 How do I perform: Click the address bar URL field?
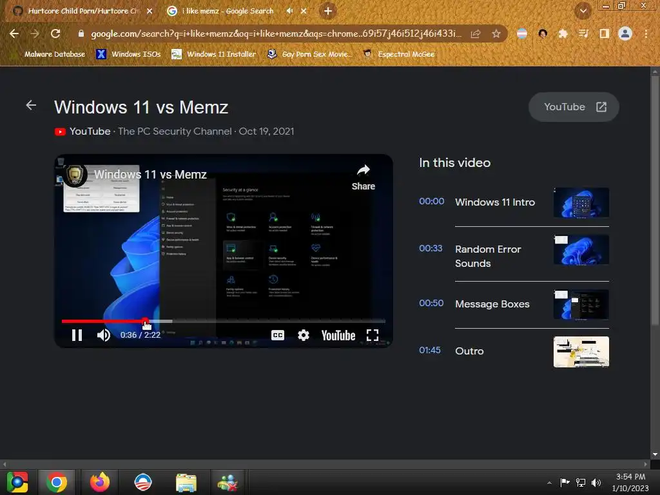[x=276, y=34]
